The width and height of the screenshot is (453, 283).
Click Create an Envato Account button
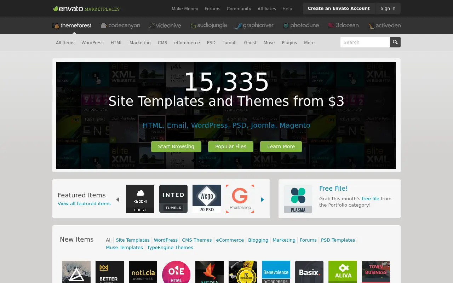tap(339, 8)
